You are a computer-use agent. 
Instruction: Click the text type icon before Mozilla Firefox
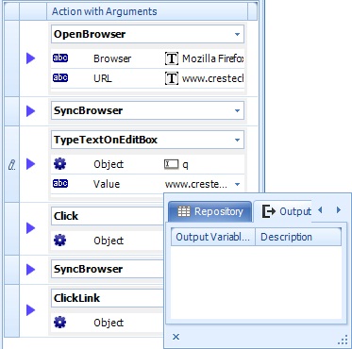click(x=172, y=58)
